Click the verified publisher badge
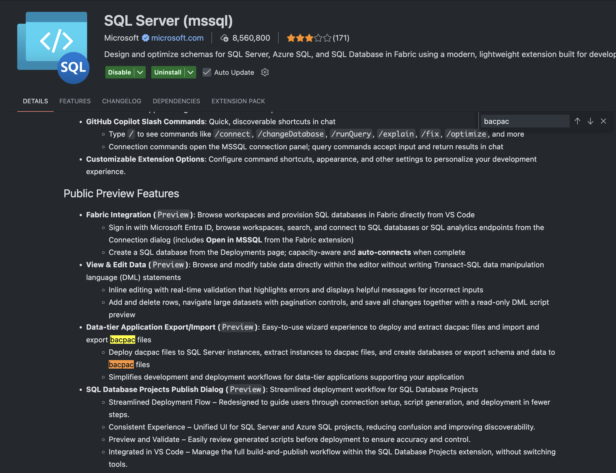Screen dimensions: 616x473 [x=145, y=38]
